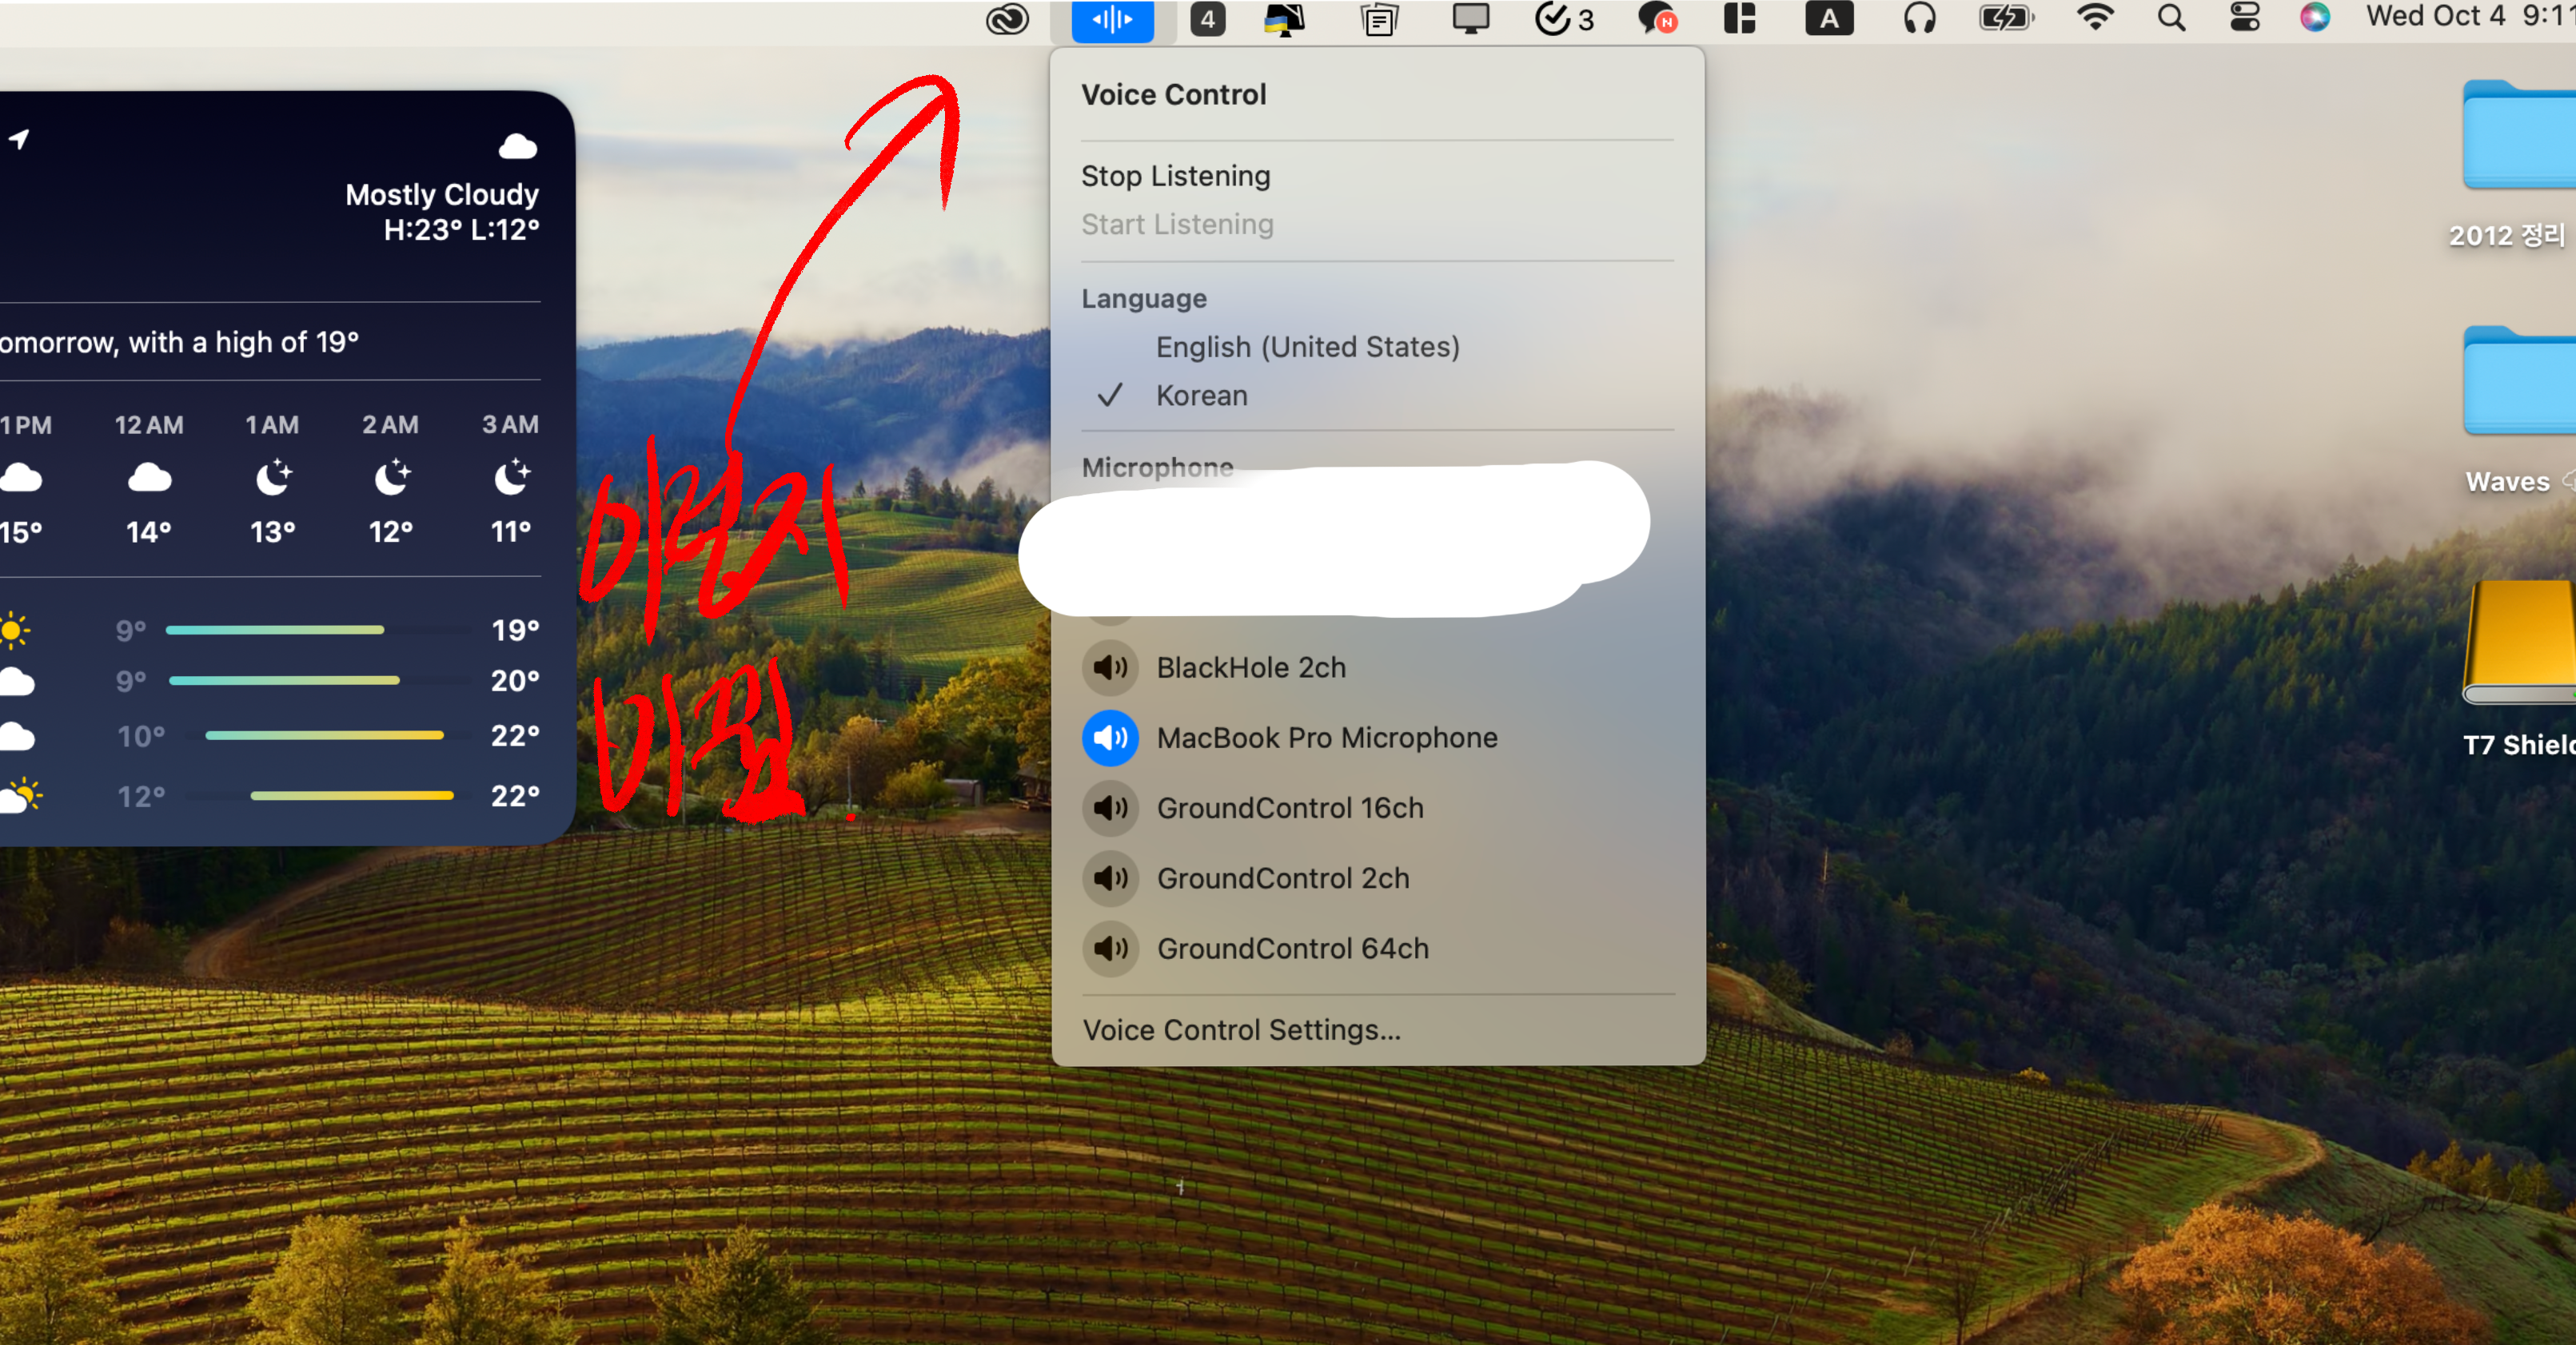The width and height of the screenshot is (2576, 1345).
Task: Select BlackHole 2ch as microphone
Action: tap(1250, 667)
